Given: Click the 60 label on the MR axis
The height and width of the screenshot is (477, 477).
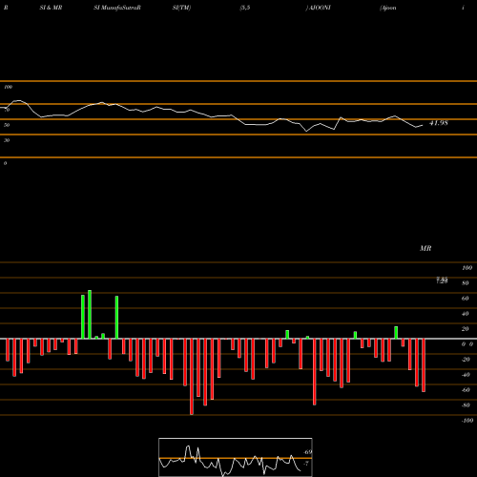Looking at the screenshot, I should click(466, 299).
